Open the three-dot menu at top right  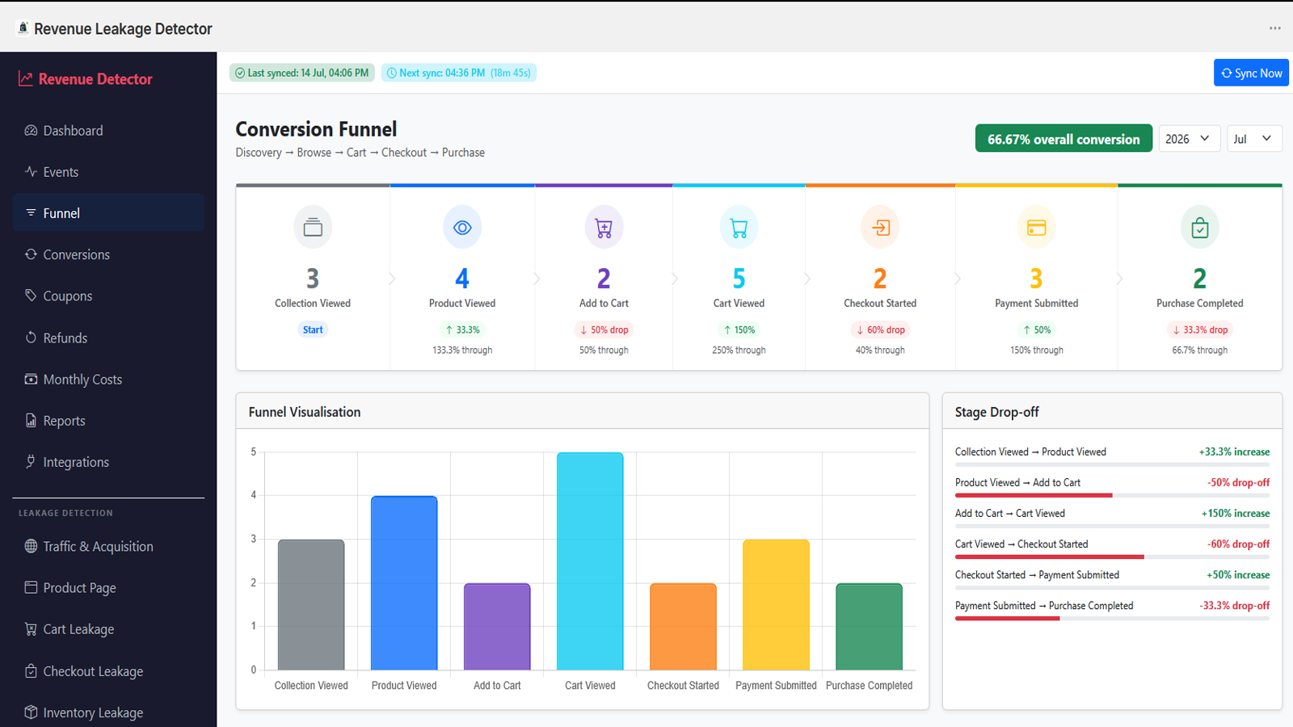1274,28
